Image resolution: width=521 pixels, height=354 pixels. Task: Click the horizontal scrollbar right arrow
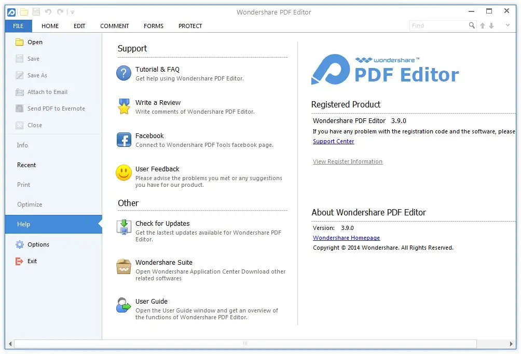point(511,344)
